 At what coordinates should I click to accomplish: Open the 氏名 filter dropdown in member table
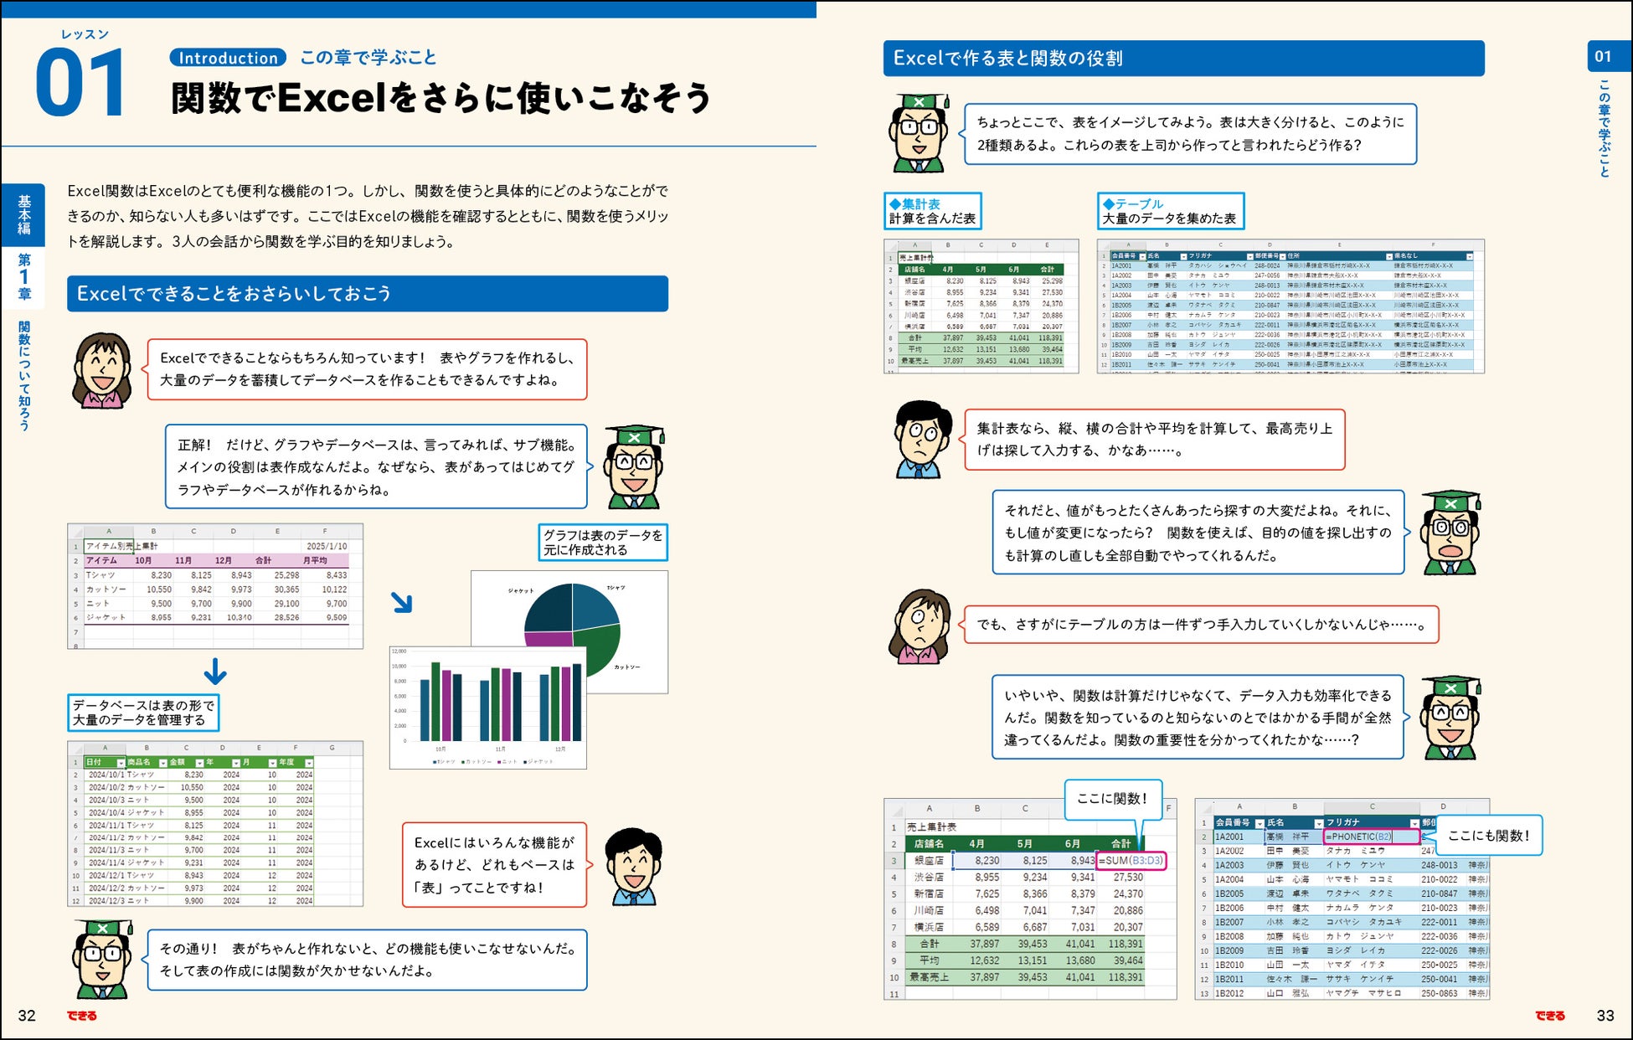1319,823
